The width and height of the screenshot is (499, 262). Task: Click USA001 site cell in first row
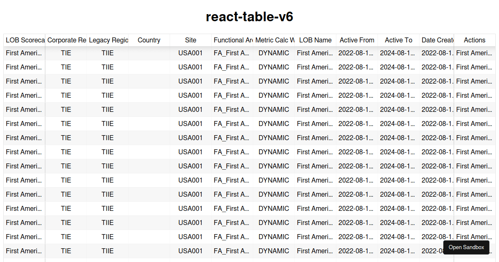pos(191,53)
